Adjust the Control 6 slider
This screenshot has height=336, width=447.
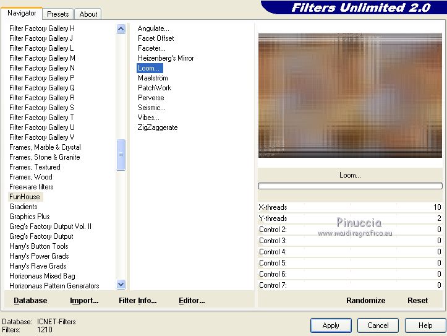350,274
